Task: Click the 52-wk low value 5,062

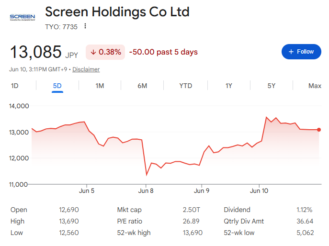Action: (x=305, y=233)
